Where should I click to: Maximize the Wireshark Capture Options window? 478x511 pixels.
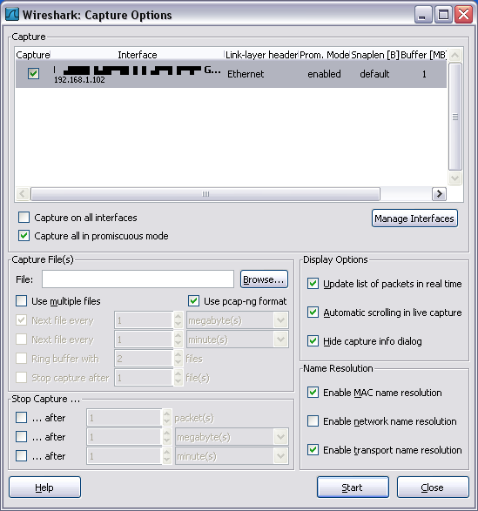[x=443, y=15]
